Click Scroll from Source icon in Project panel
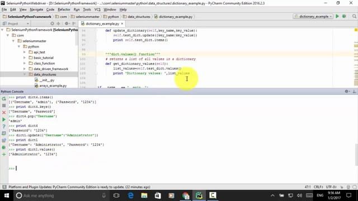Viewport: 358px width, 201px height. pyautogui.click(x=52, y=23)
